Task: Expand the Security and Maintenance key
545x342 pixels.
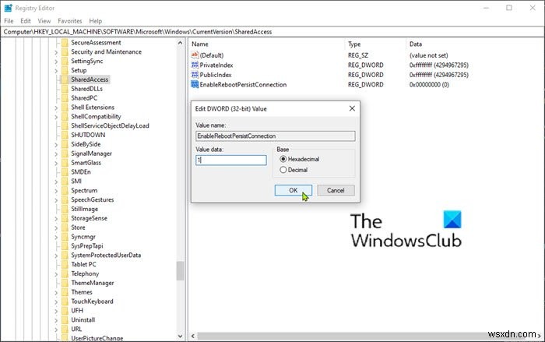Action: 56,52
